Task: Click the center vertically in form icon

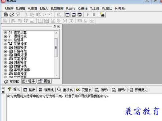Action: pyautogui.click(x=47, y=21)
